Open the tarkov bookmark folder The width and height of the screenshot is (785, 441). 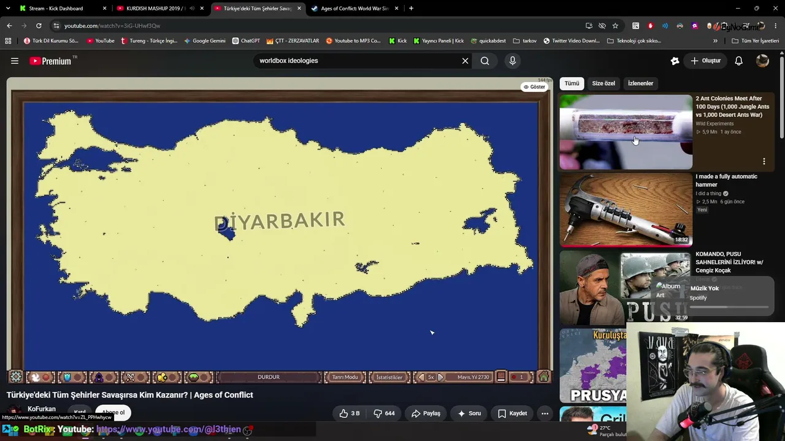coord(524,41)
